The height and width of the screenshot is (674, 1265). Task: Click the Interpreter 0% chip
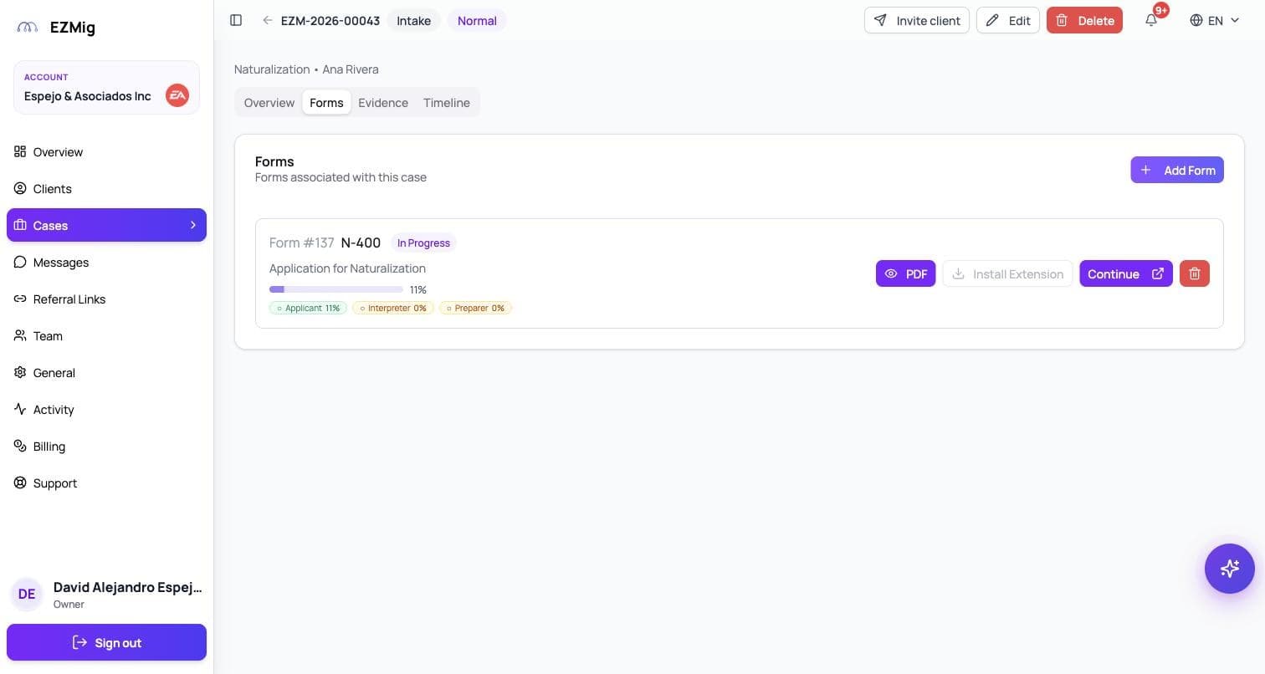pos(393,308)
